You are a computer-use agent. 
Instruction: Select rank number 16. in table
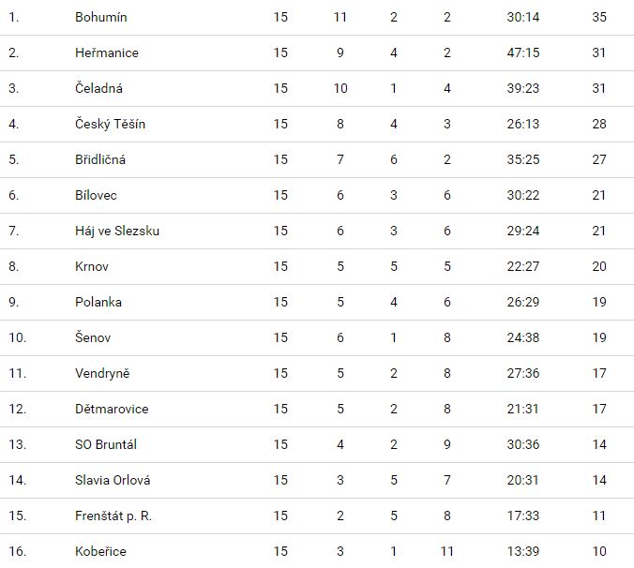pyautogui.click(x=14, y=552)
